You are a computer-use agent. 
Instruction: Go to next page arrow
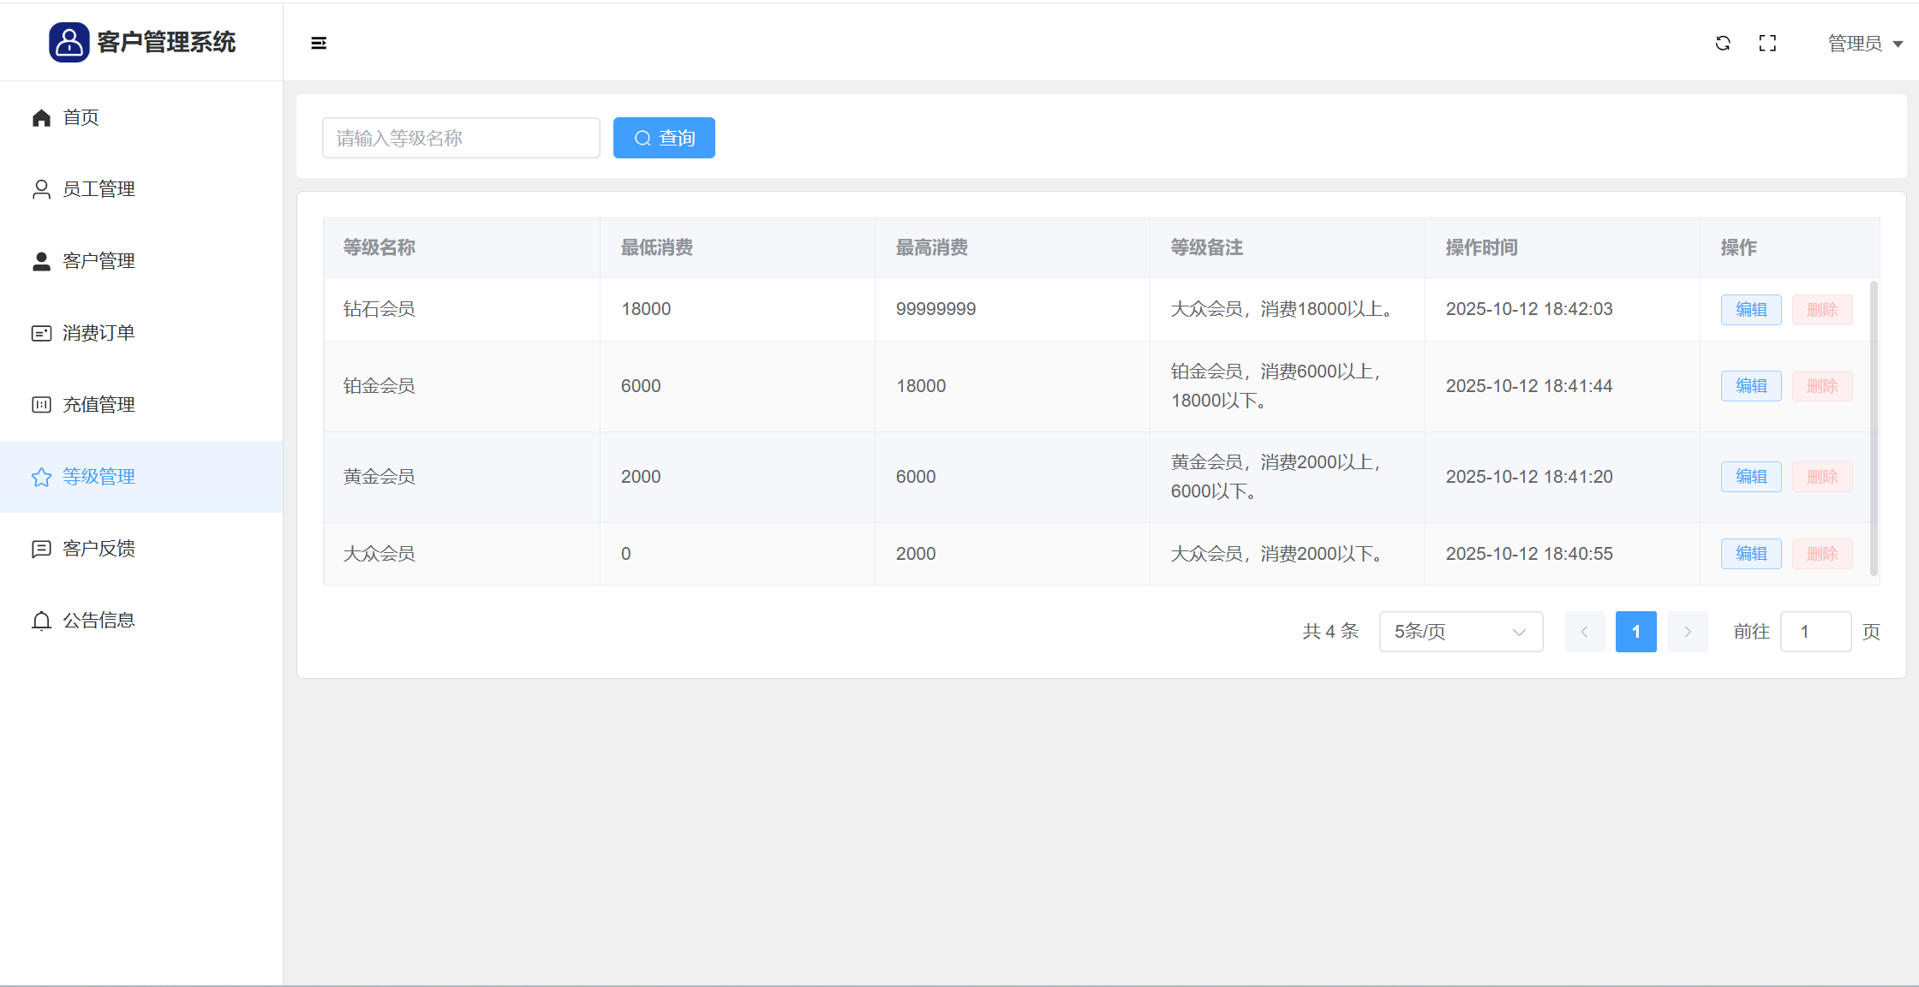click(1687, 632)
